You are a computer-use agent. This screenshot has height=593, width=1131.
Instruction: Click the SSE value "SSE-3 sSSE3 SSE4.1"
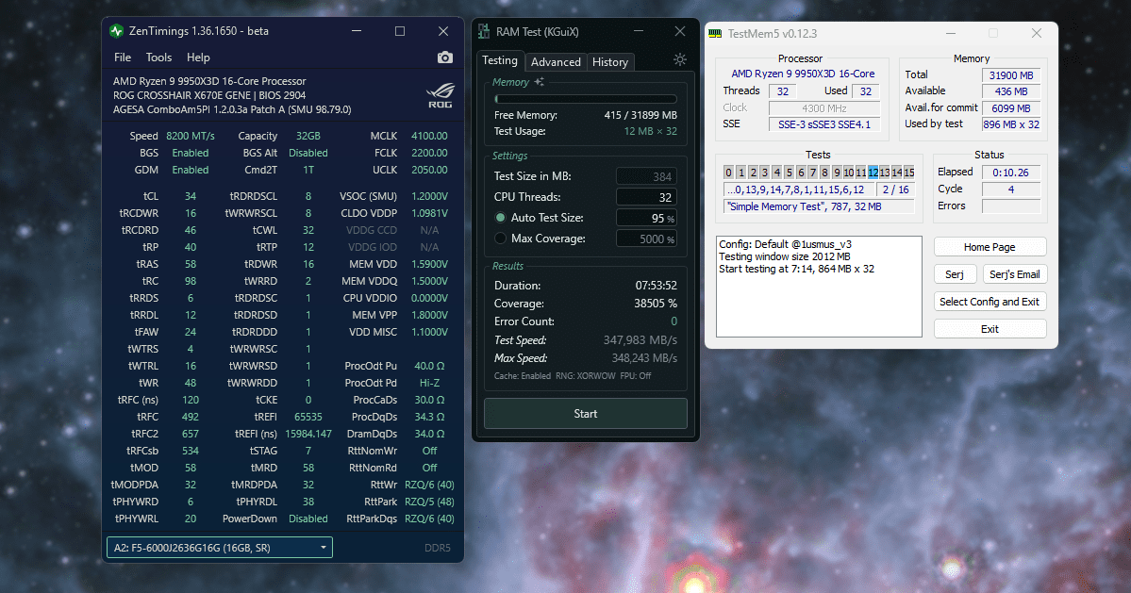pos(824,124)
